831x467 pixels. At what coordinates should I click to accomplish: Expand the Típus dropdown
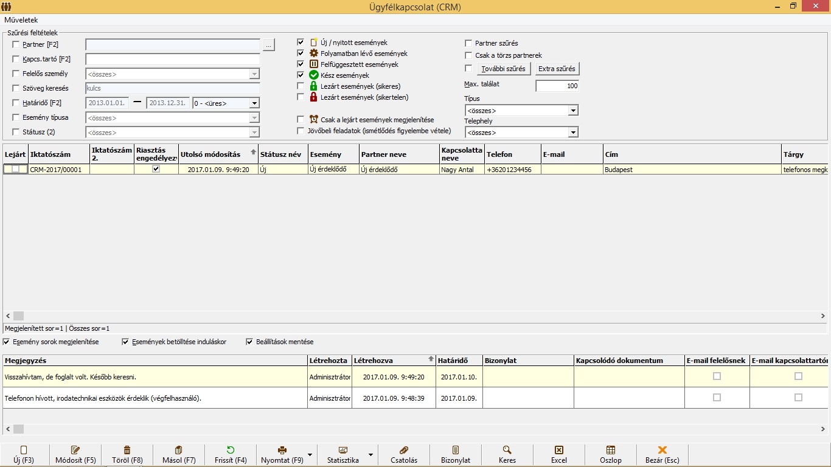[572, 111]
